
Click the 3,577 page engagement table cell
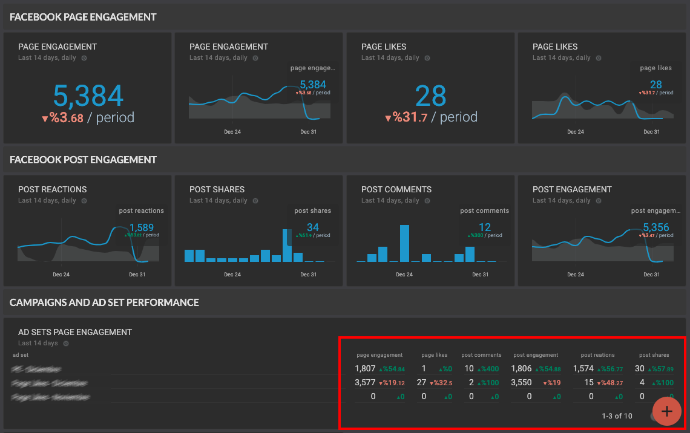365,383
